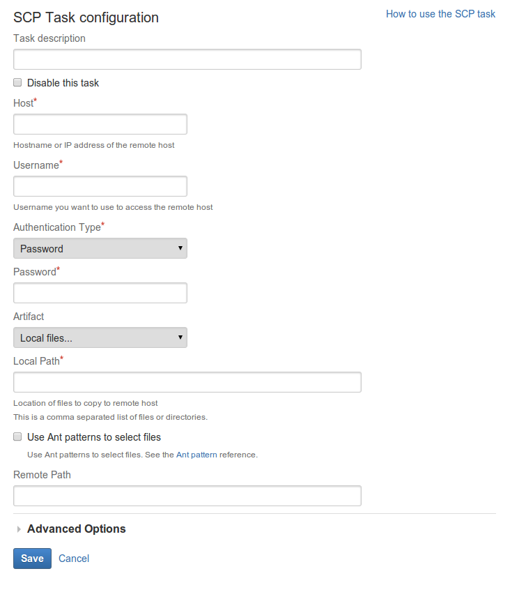
Task: Open the Authentication Type dropdown
Action: click(100, 248)
